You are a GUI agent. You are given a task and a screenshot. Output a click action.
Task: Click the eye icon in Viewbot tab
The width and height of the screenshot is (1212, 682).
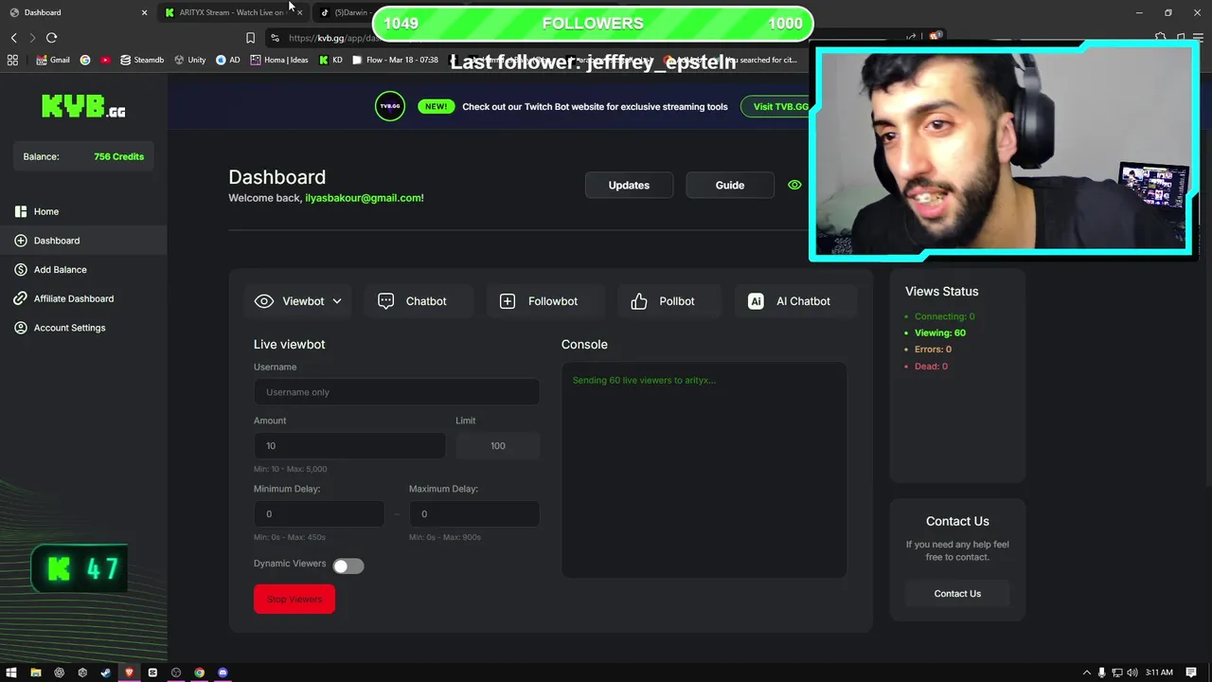264,301
